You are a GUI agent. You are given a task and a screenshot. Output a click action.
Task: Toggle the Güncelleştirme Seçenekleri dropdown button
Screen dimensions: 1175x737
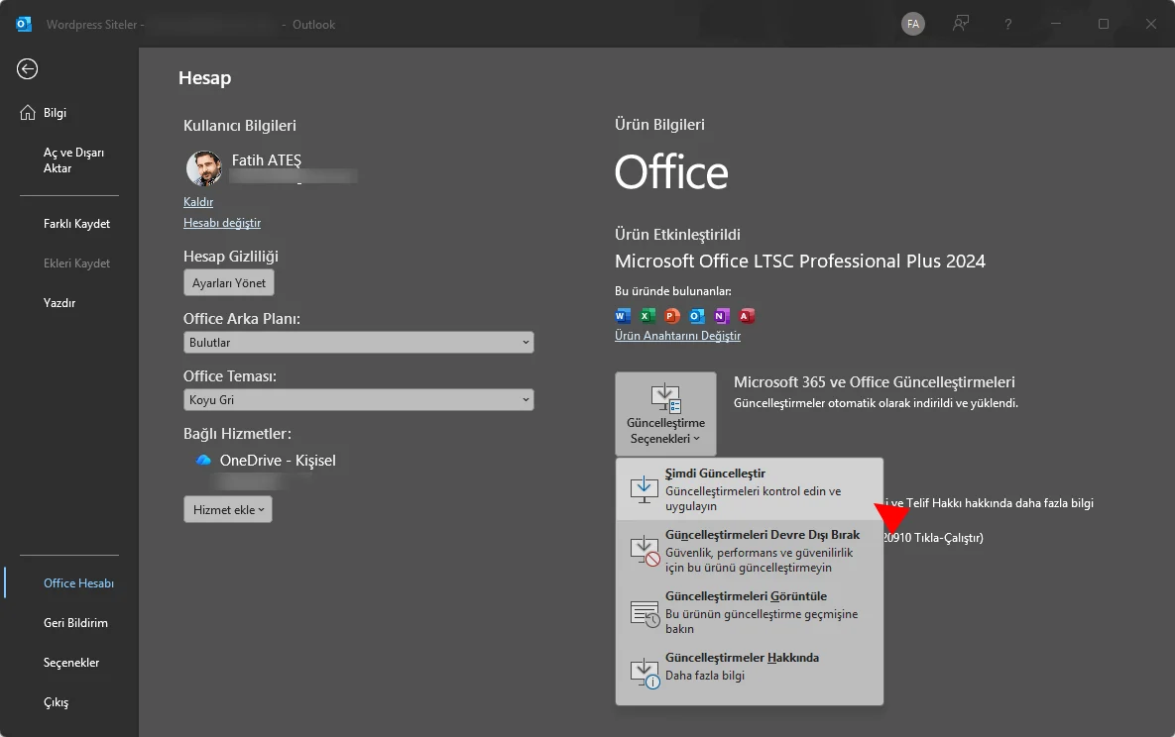pos(665,414)
